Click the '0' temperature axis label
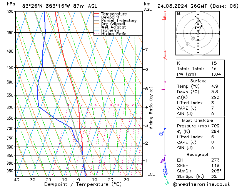Image resolution: width=242 pixels, height=187 pixels. point(78,180)
